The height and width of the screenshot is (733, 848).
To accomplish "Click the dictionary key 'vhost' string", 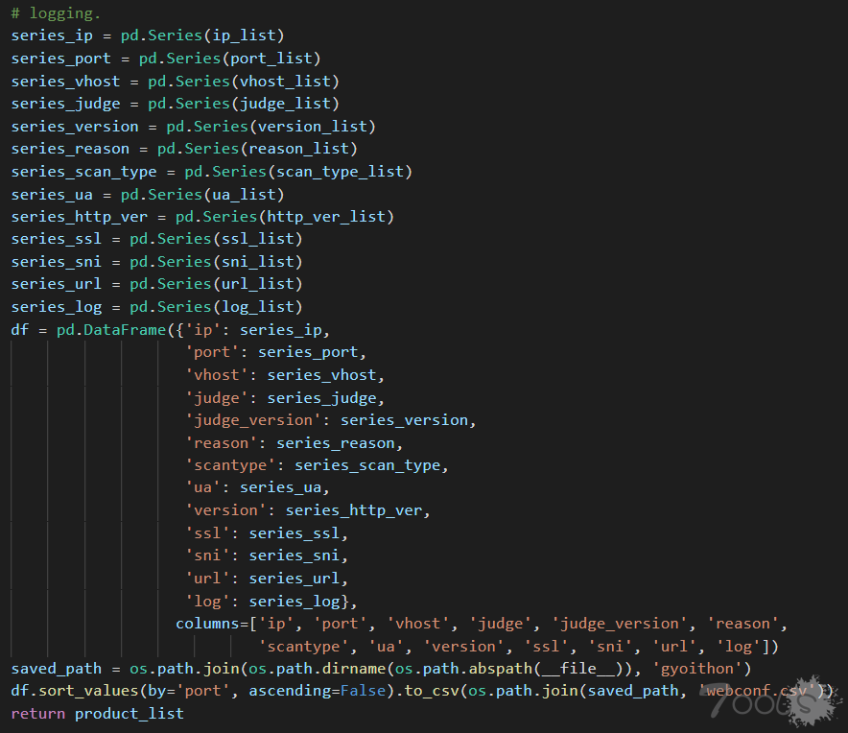I will [x=217, y=375].
